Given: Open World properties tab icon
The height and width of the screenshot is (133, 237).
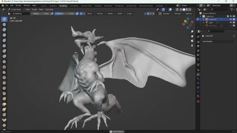Looking at the screenshot, I should [x=198, y=59].
